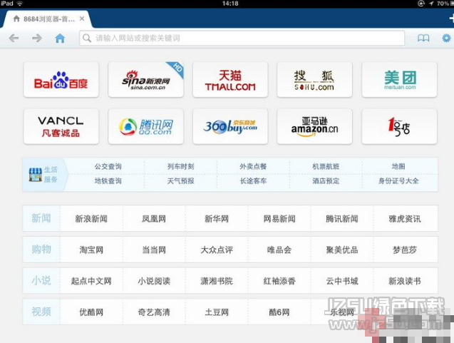
Task: Open 公交查询 link
Action: point(108,167)
